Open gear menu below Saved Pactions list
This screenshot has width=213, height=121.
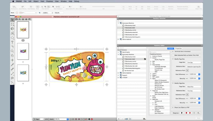[x=144, y=119]
